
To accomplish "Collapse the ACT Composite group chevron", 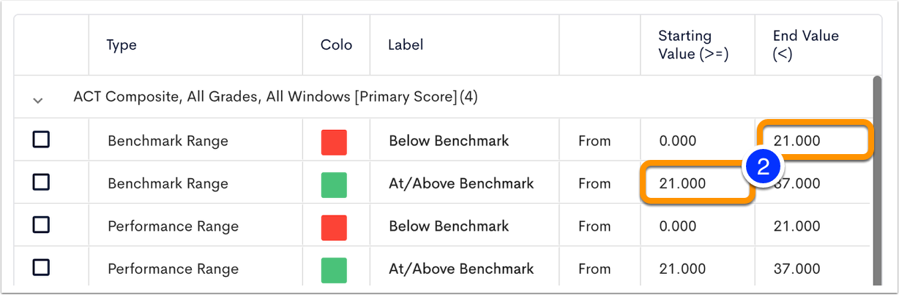I will pyautogui.click(x=38, y=100).
